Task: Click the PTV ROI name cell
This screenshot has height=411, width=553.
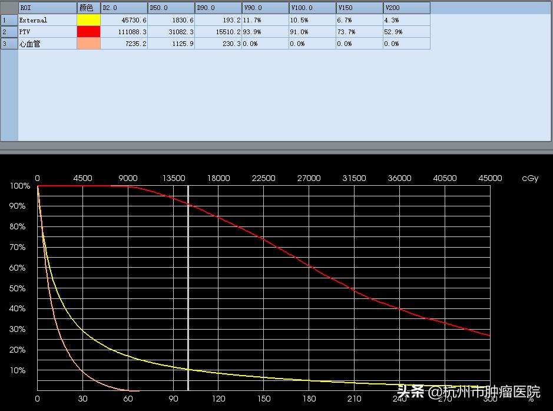Action: pos(47,32)
